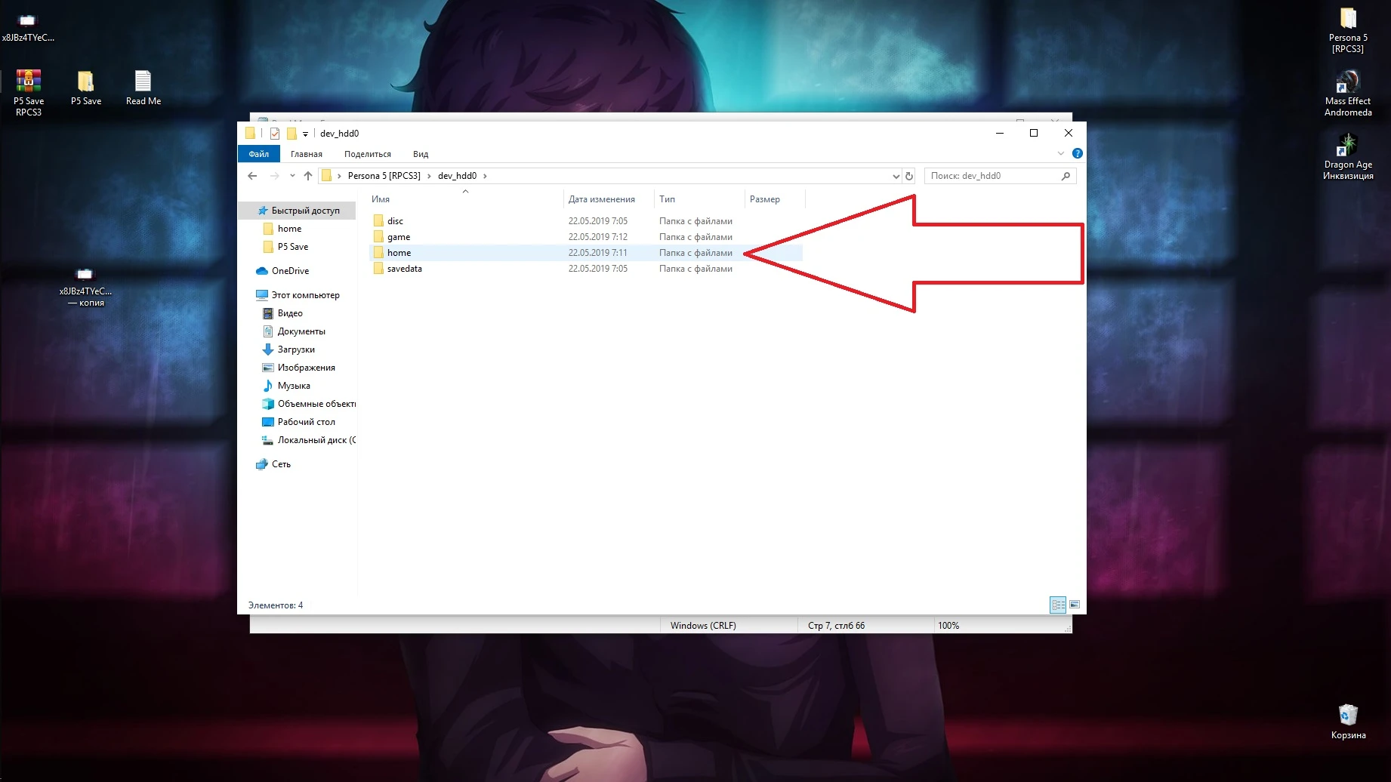The height and width of the screenshot is (782, 1391).
Task: Expand the chevron between Persona 5 and dev_hdd0
Action: (x=429, y=176)
